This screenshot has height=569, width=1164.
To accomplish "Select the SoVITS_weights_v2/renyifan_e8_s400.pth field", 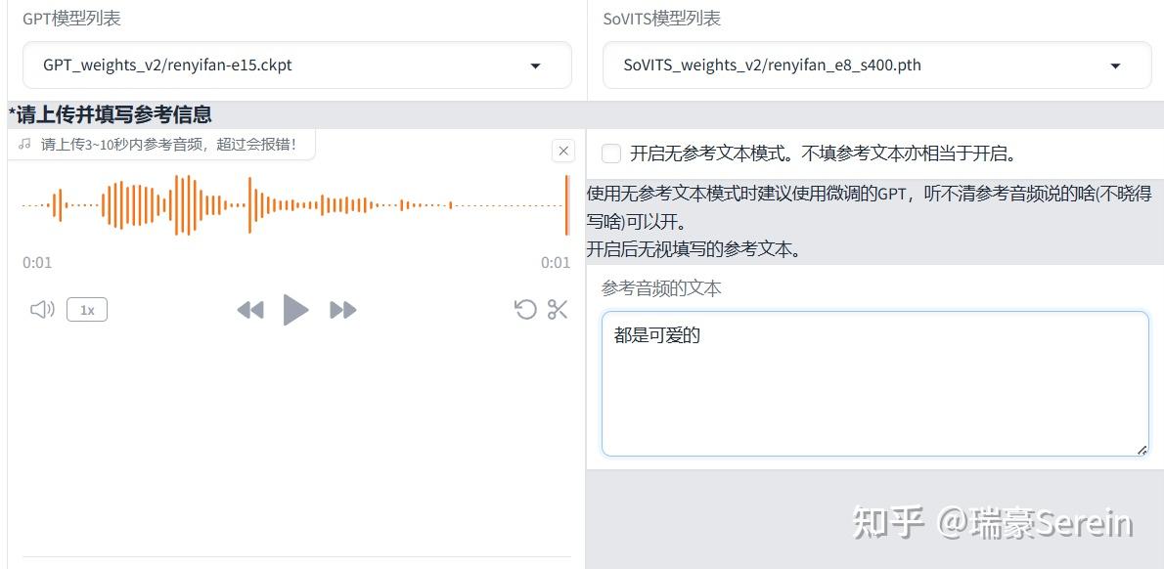I will point(876,66).
